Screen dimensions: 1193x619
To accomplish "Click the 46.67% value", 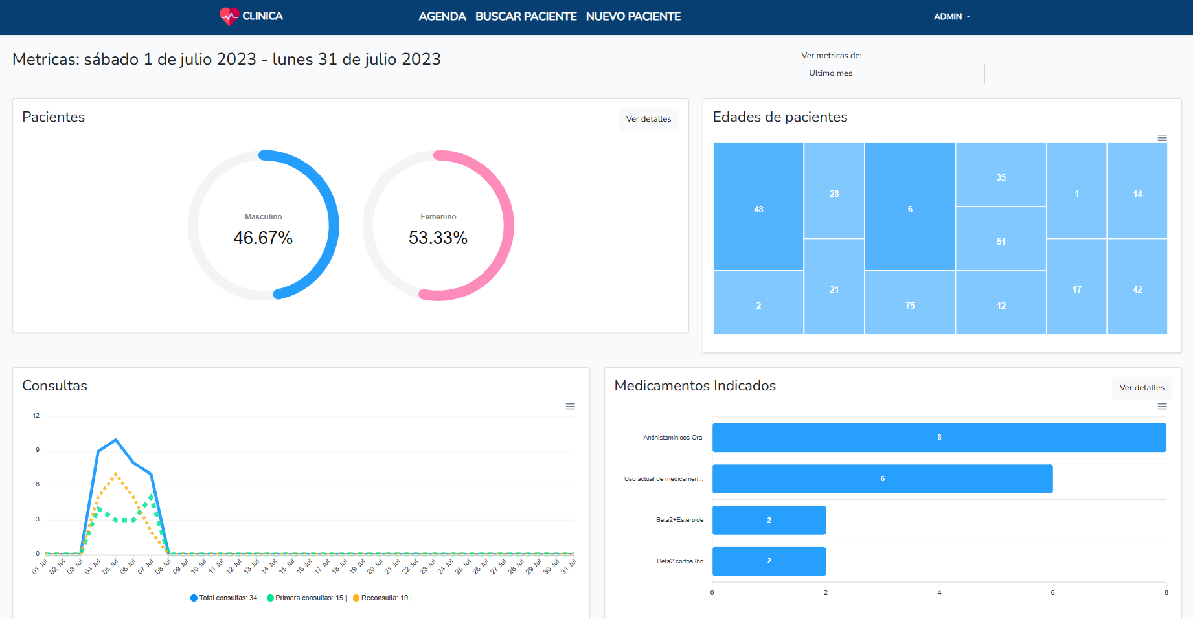I will coord(263,238).
